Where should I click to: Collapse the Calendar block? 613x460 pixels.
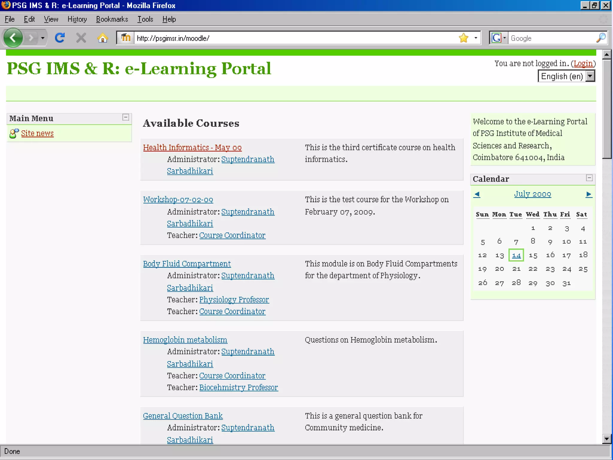tap(589, 178)
